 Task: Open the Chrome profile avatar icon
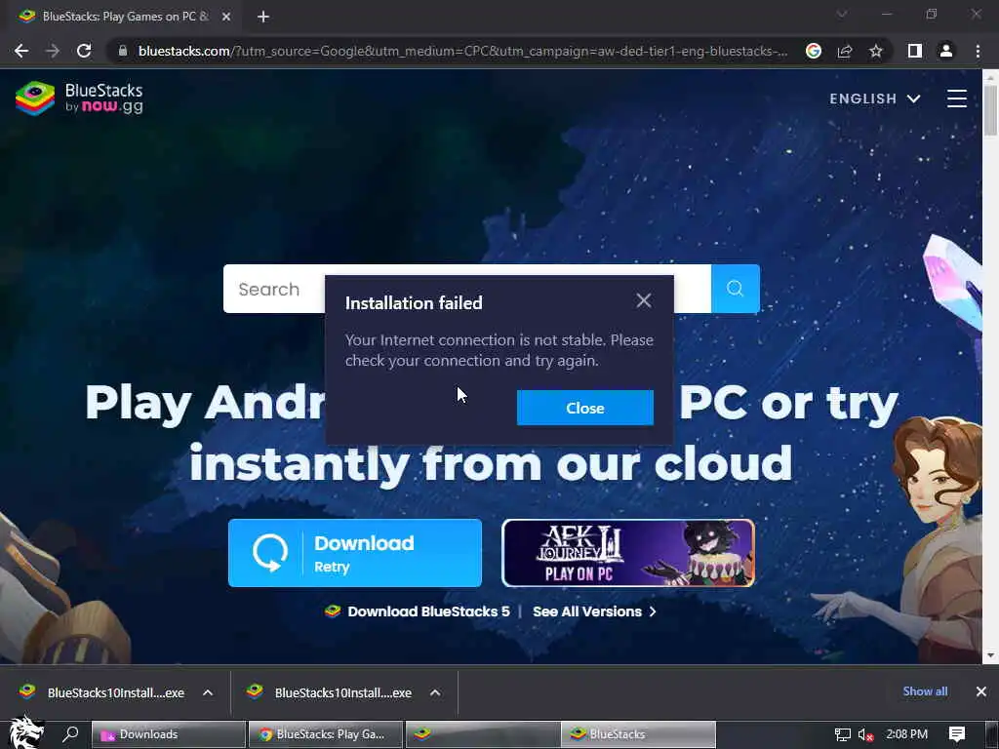[946, 51]
